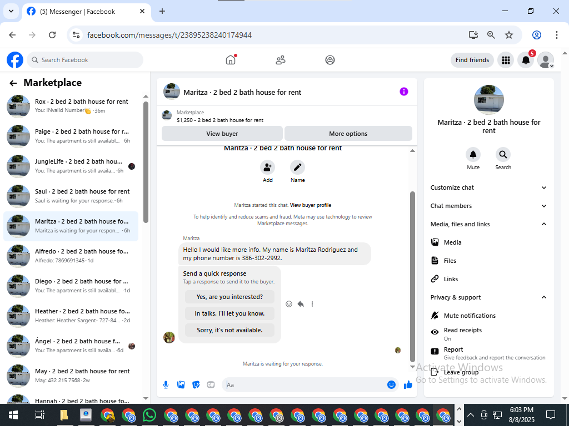569x426 pixels.
Task: Click the $1,250 listing thumbnail
Action: coord(167,115)
